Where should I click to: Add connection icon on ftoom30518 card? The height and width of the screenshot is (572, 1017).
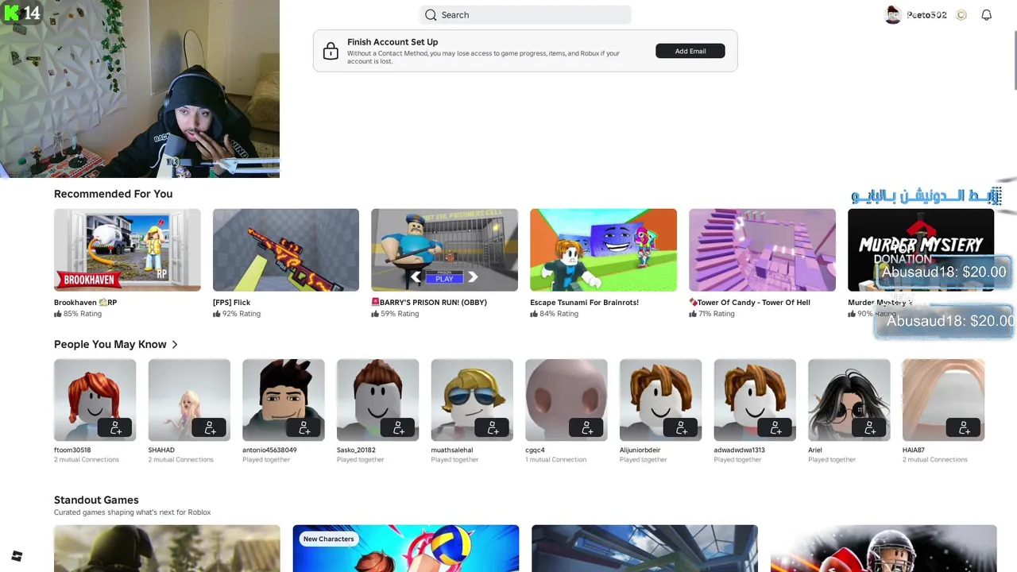tap(115, 428)
